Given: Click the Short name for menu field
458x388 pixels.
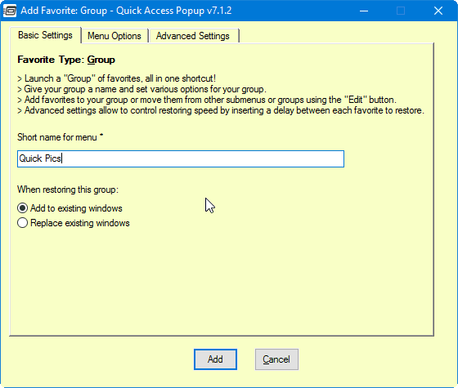Looking at the screenshot, I should pos(181,158).
